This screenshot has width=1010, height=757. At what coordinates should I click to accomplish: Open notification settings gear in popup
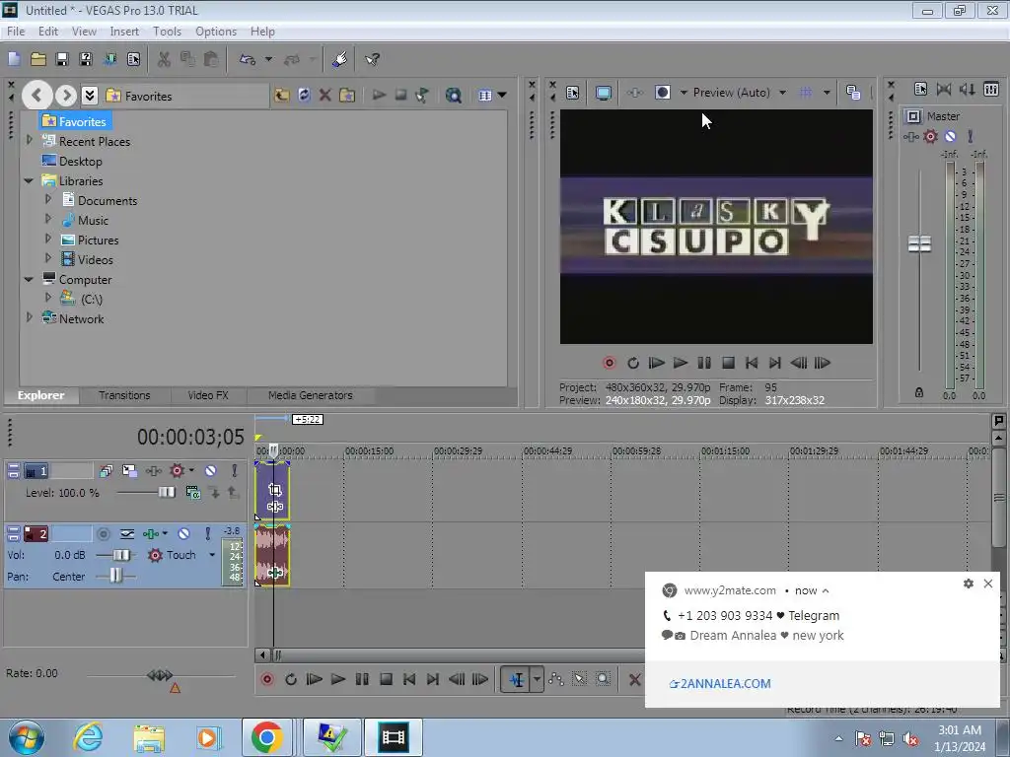click(x=969, y=584)
